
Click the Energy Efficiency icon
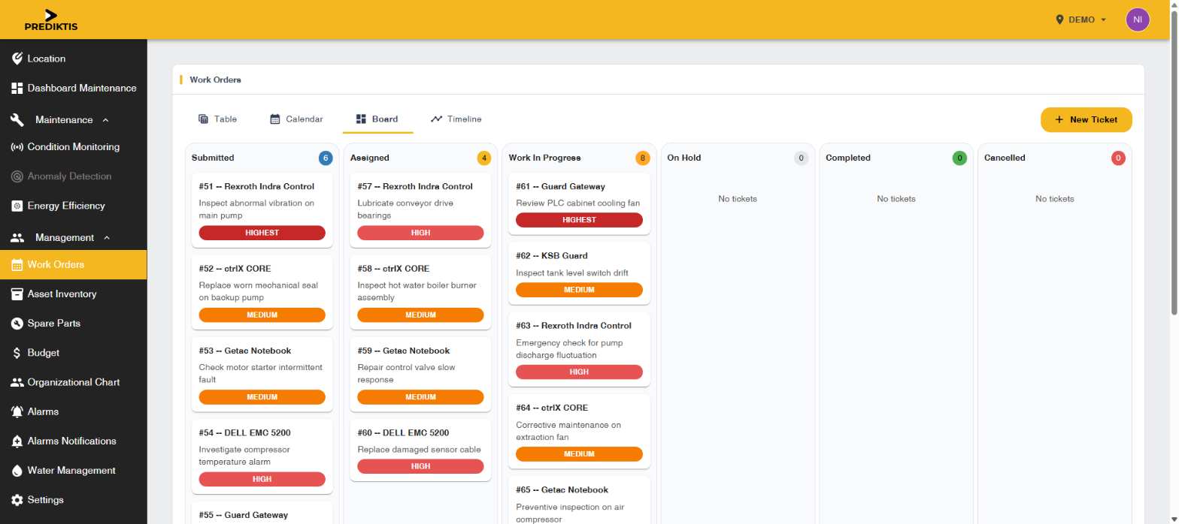tap(17, 206)
